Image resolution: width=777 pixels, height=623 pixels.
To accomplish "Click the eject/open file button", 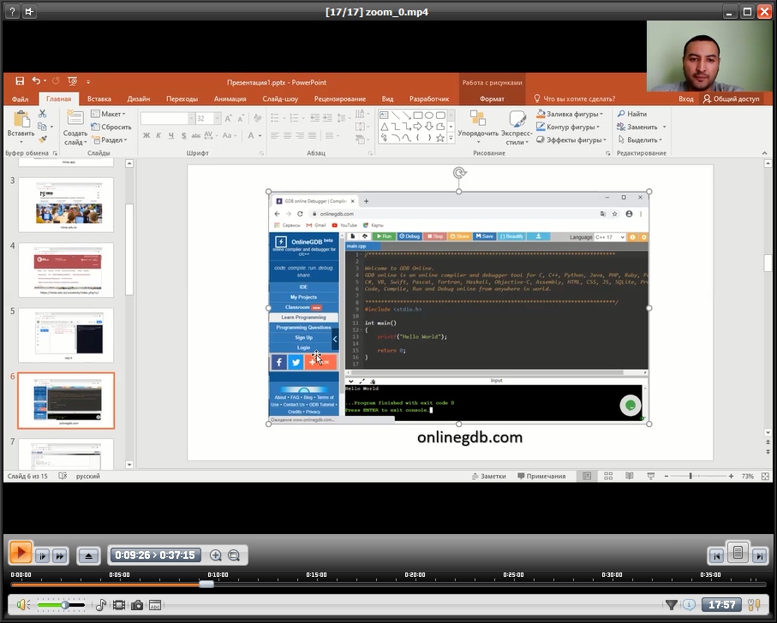I will [89, 556].
